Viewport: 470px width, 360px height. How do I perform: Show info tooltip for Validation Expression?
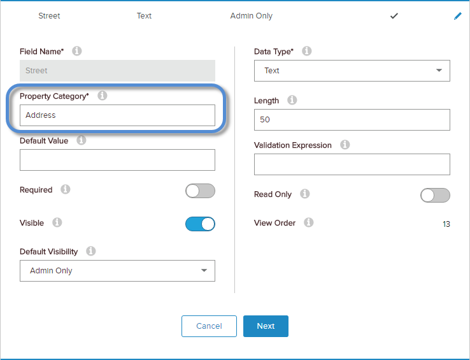click(x=345, y=145)
